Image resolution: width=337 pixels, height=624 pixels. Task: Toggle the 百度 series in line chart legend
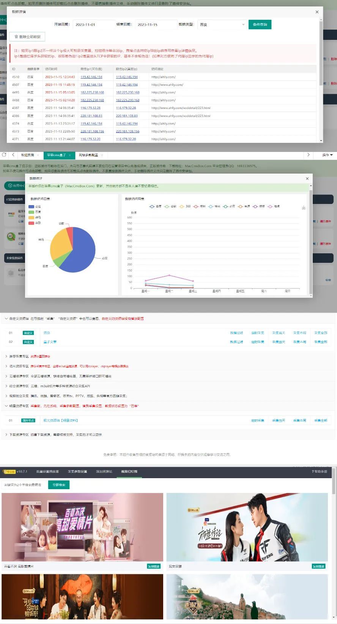[x=155, y=206]
